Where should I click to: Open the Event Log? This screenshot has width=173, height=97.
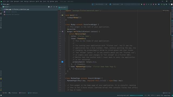coord(167,93)
